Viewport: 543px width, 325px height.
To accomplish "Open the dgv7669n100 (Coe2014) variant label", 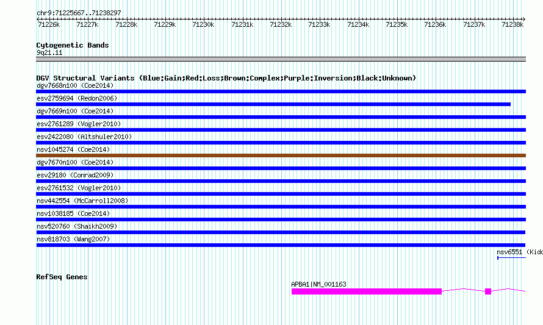I will [x=75, y=111].
